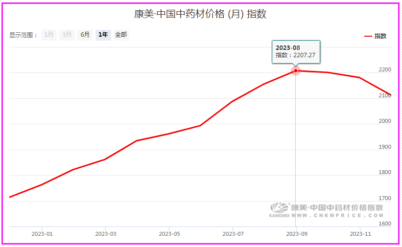Click the 2023-09 x-axis label

297,234
